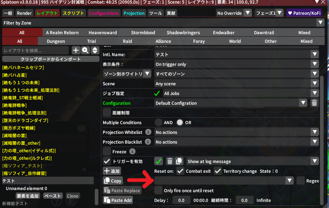Click the magnifier icon next to layout search
The height and width of the screenshot is (208, 329).
click(x=85, y=50)
